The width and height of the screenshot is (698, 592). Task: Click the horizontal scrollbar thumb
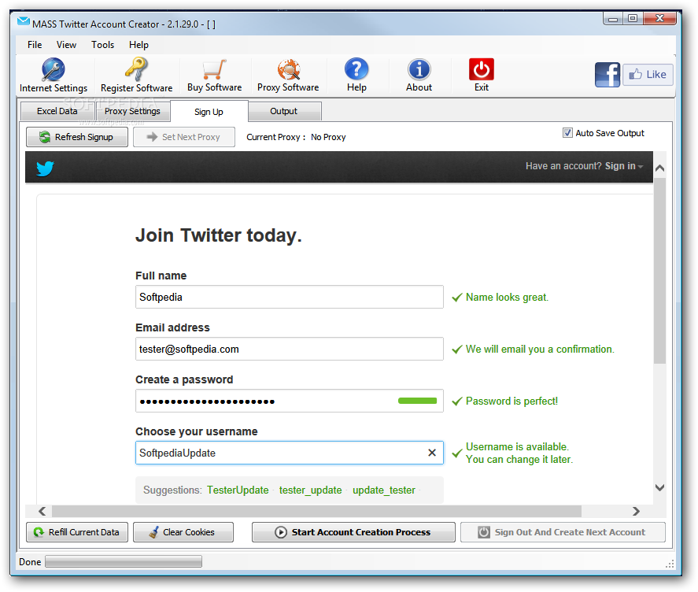coord(316,511)
